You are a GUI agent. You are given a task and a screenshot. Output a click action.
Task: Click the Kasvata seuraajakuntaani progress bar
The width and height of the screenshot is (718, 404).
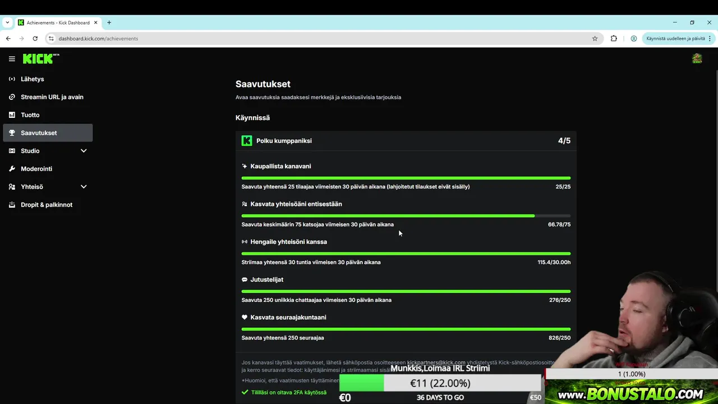406,329
